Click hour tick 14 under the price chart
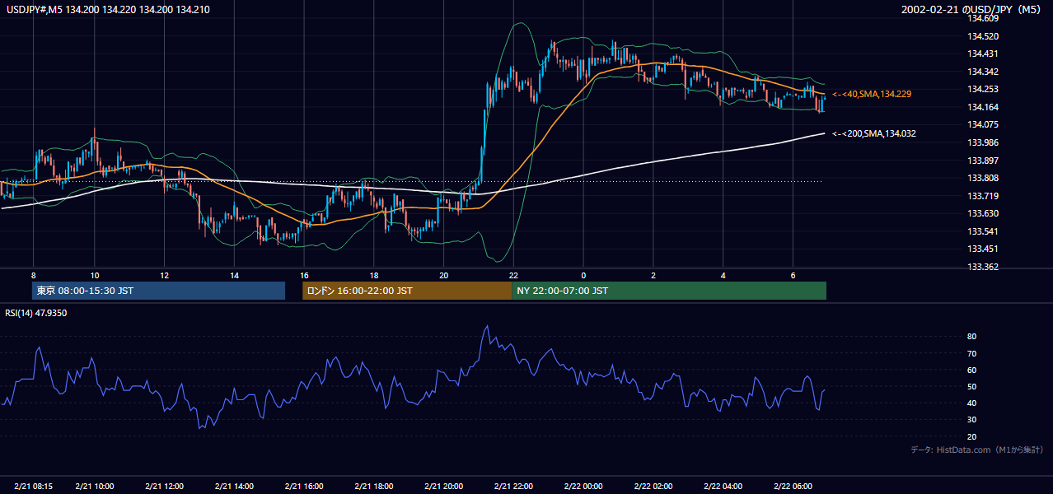 click(x=234, y=275)
